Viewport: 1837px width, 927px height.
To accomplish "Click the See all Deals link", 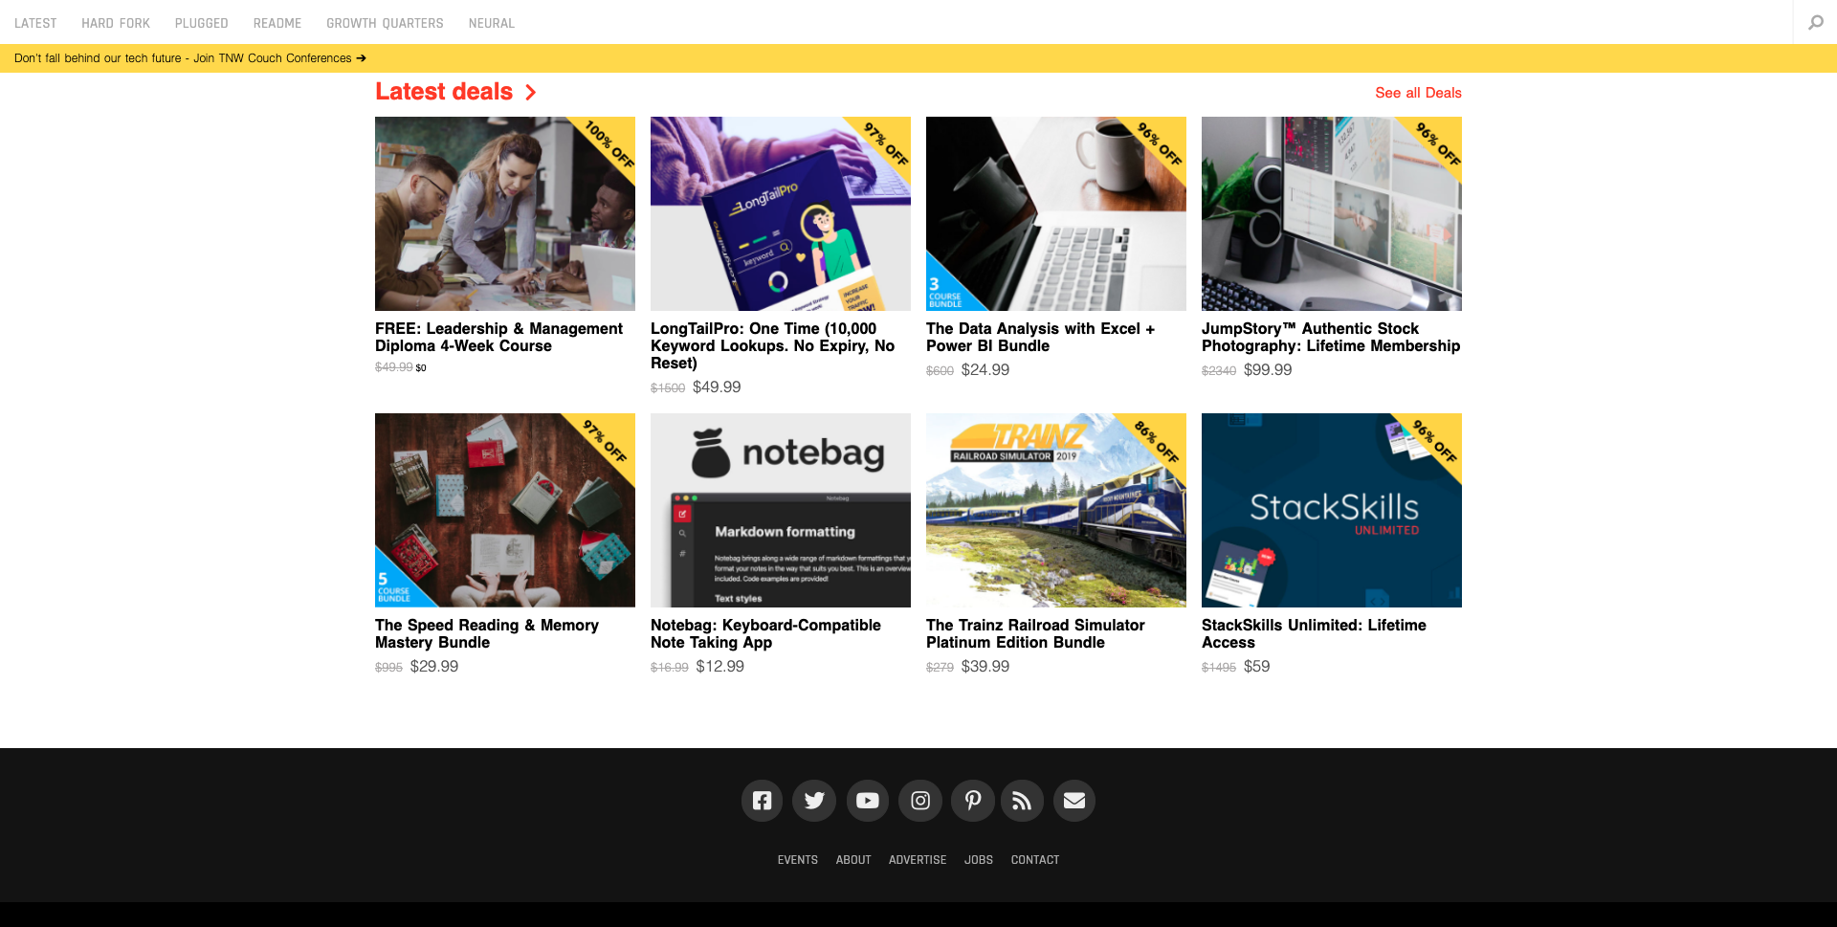I will click(1418, 93).
